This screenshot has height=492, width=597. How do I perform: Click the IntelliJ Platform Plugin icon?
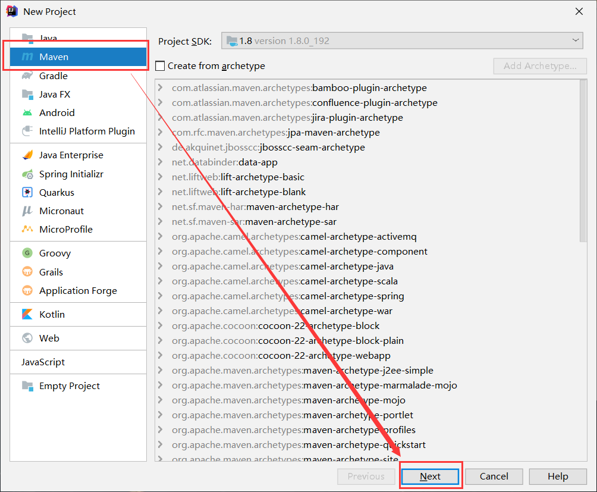[27, 131]
